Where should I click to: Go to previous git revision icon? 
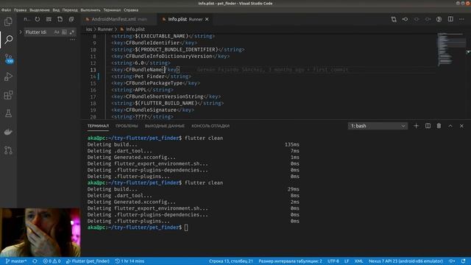click(x=405, y=19)
